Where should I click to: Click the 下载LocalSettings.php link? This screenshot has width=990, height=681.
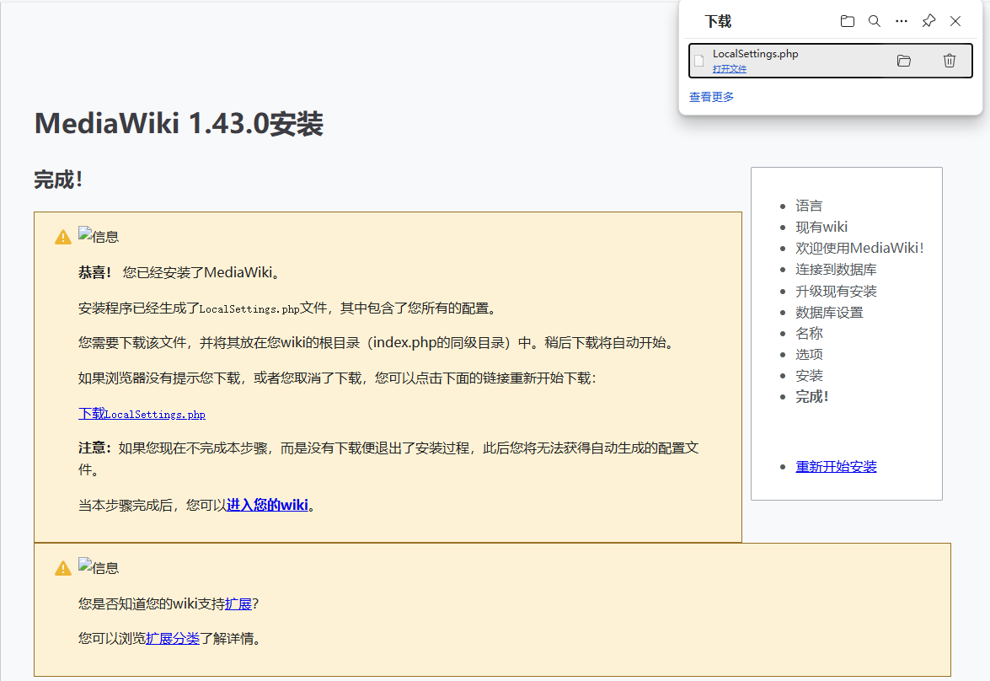[142, 414]
